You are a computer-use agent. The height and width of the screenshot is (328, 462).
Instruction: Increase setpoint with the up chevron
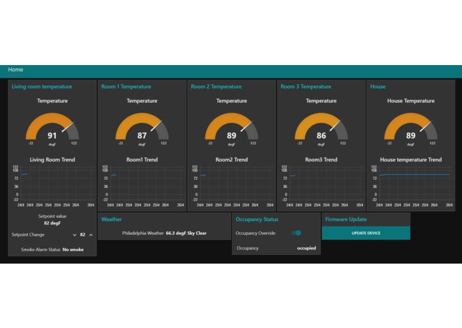[91, 235]
